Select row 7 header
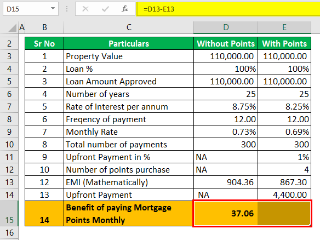320x240 pixels. (9, 106)
